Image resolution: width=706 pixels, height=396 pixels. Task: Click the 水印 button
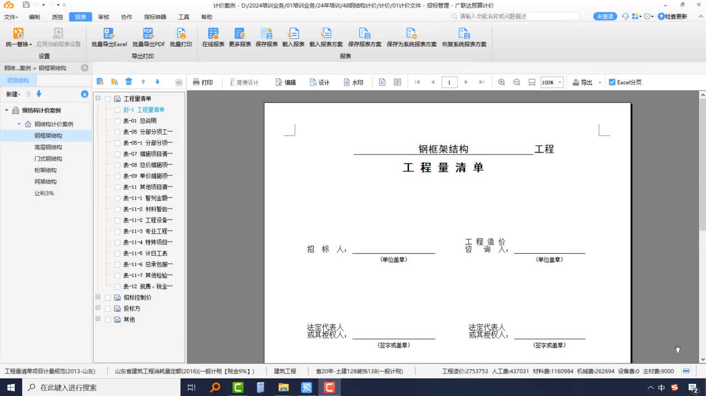tap(353, 82)
